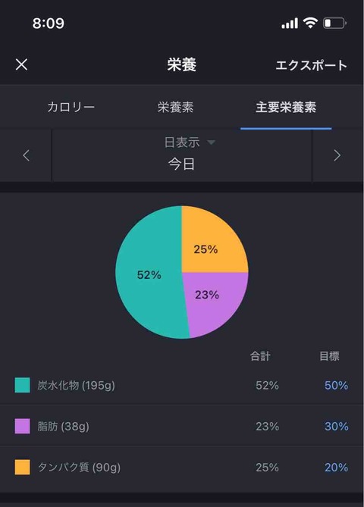Tap the 20% protein goal link

point(336,468)
